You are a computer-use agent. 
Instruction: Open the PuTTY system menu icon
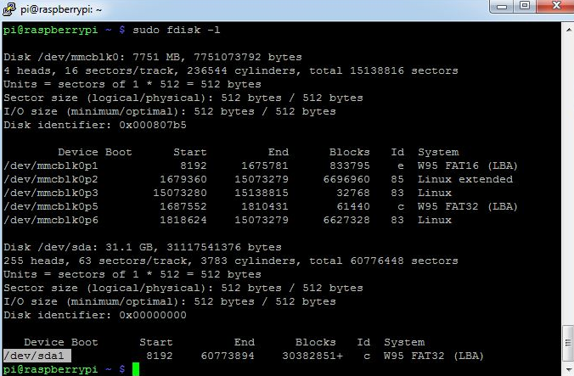tap(9, 9)
